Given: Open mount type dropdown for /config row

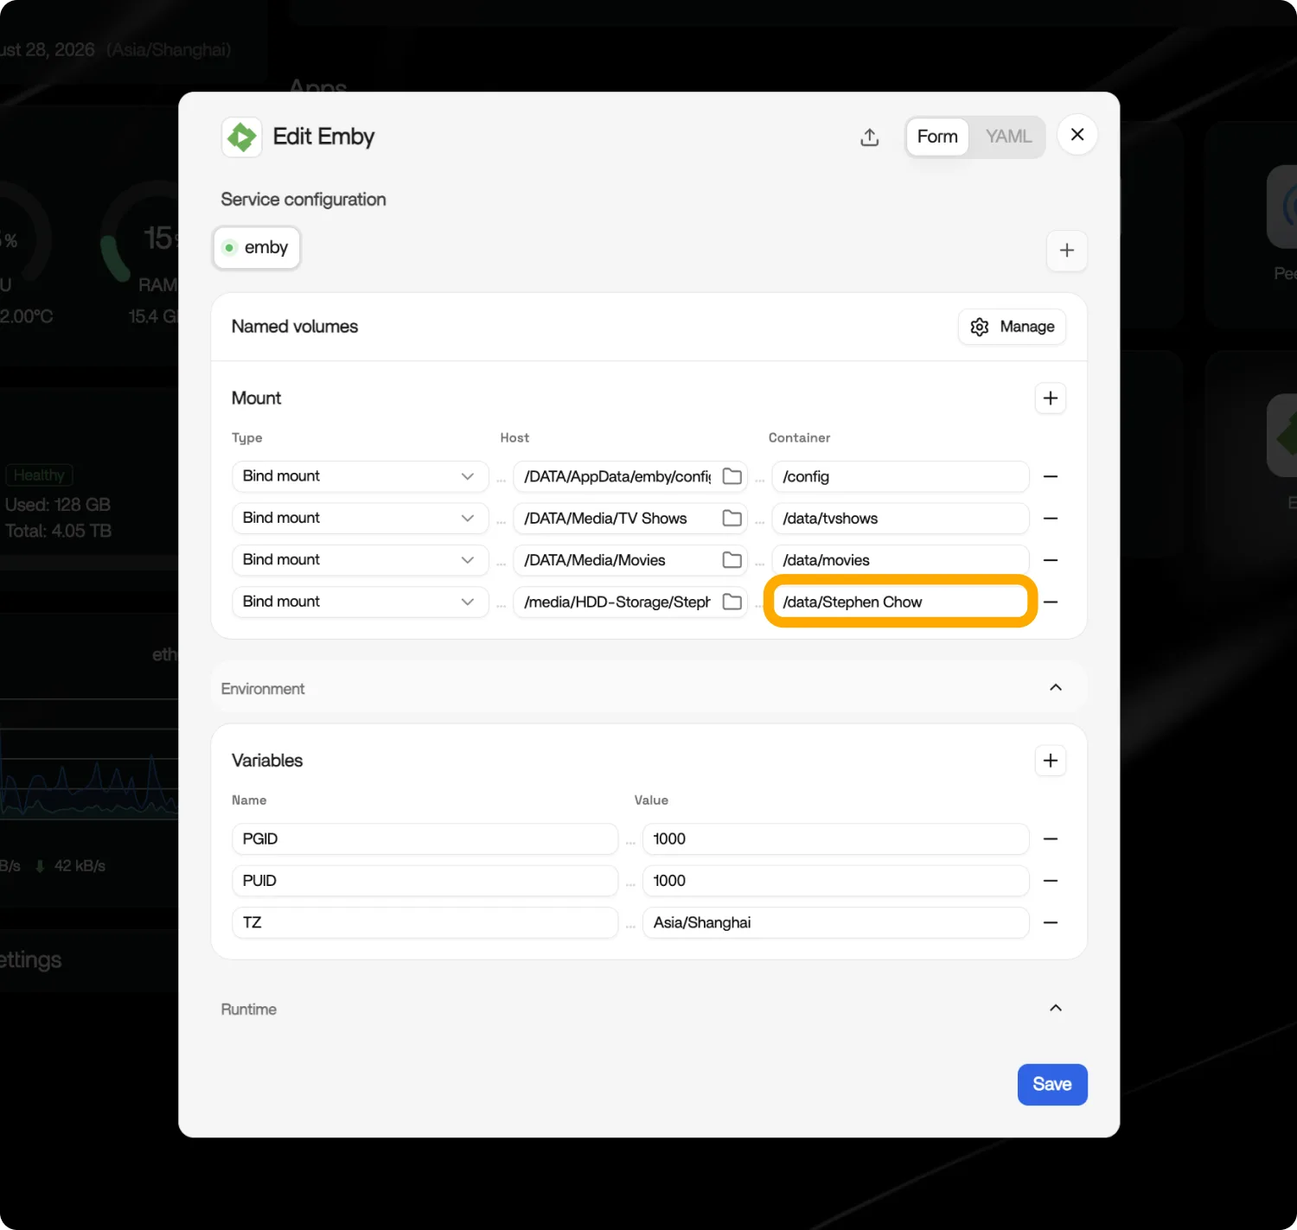Looking at the screenshot, I should tap(361, 476).
